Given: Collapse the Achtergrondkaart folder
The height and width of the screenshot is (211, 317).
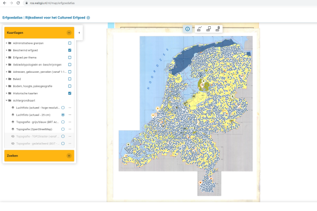Looking at the screenshot, I should point(6,100).
